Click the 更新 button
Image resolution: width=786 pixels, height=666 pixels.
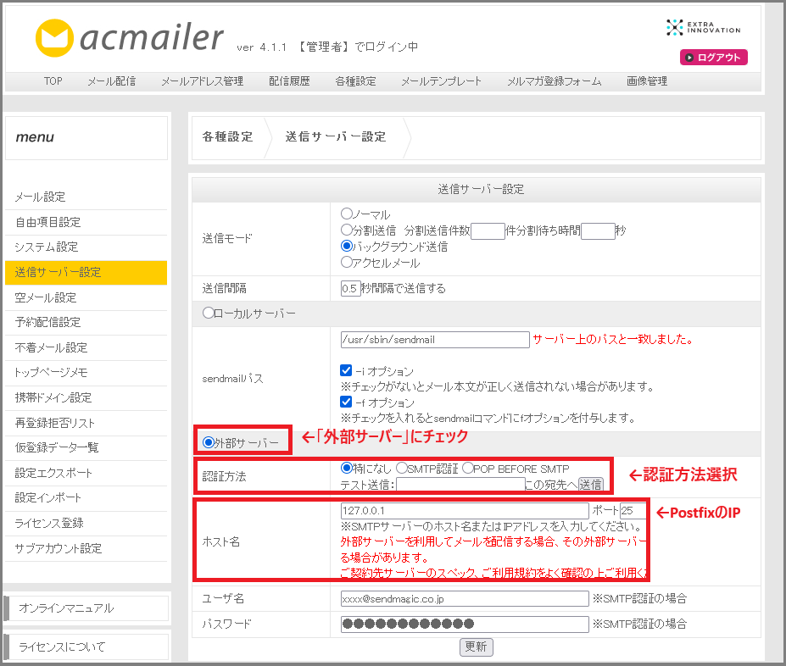click(476, 647)
